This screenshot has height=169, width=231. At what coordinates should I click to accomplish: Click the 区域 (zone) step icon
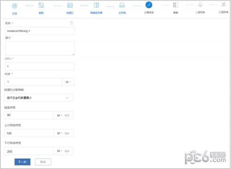[x=14, y=6]
